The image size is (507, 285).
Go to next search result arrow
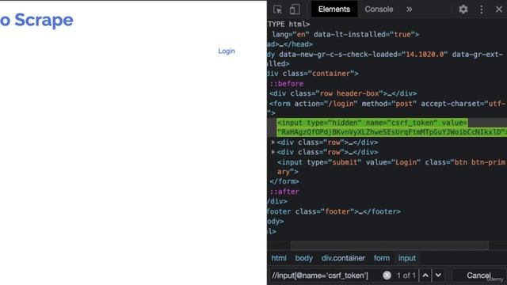tap(438, 275)
